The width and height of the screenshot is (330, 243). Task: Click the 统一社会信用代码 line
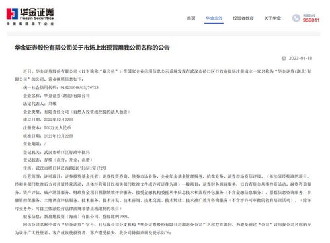pos(61,87)
